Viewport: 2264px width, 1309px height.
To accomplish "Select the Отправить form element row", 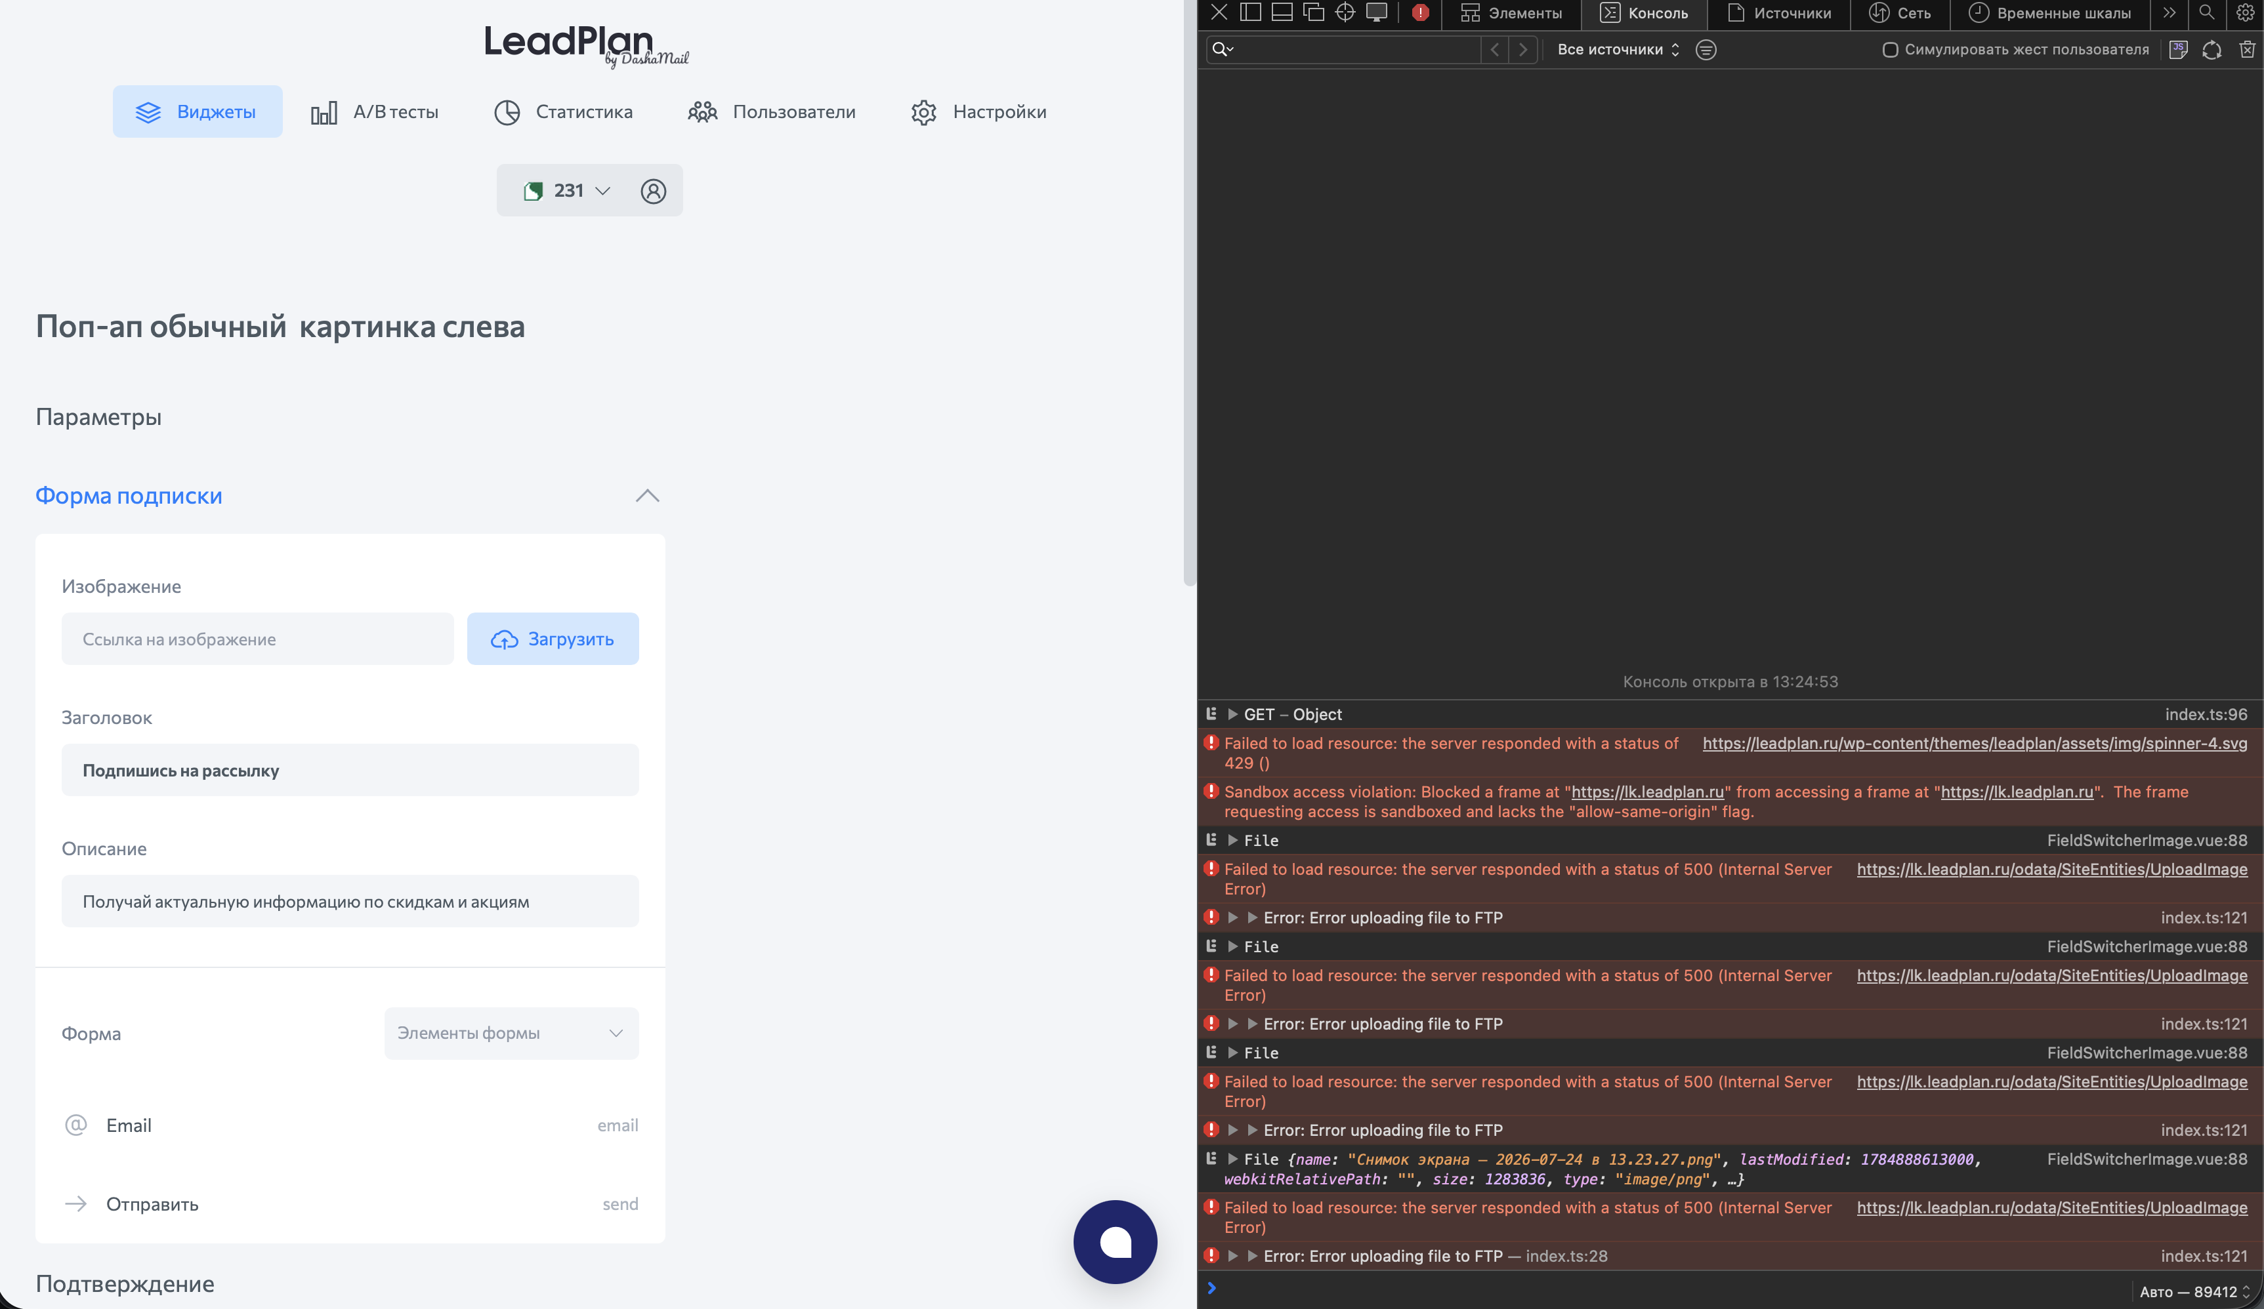I will 350,1205.
